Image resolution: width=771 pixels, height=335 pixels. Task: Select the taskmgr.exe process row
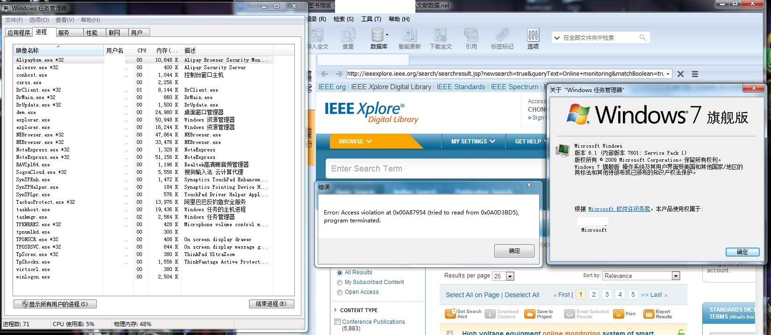tap(143, 217)
